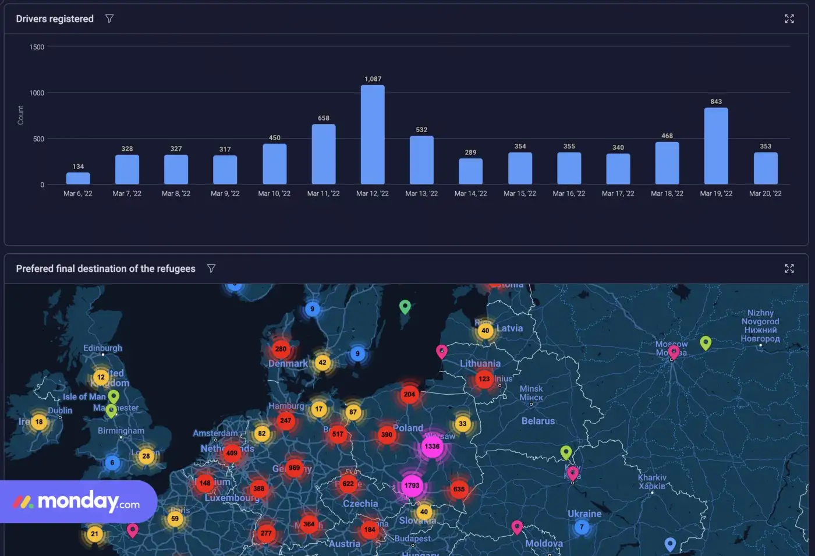The width and height of the screenshot is (815, 556).
Task: Select the Mar 6 bar showing 134
Action: coord(78,178)
